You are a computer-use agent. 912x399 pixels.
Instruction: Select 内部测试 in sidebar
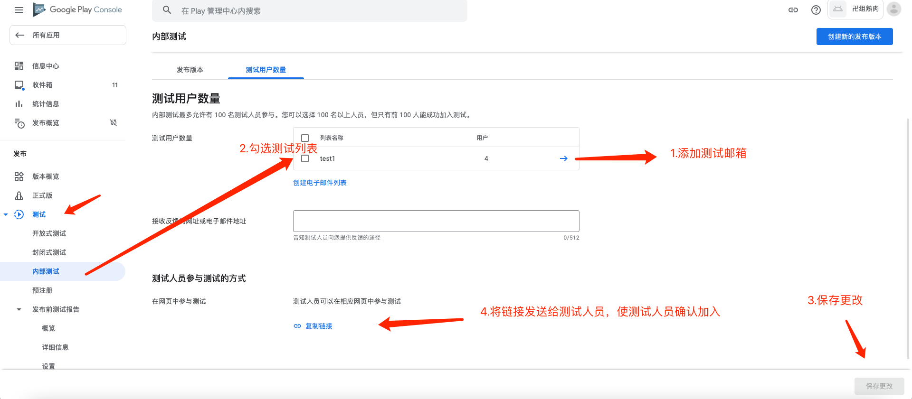coord(63,271)
